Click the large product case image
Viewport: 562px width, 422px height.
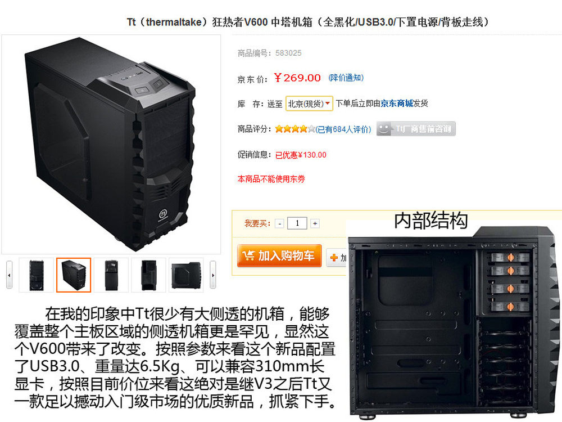point(111,144)
